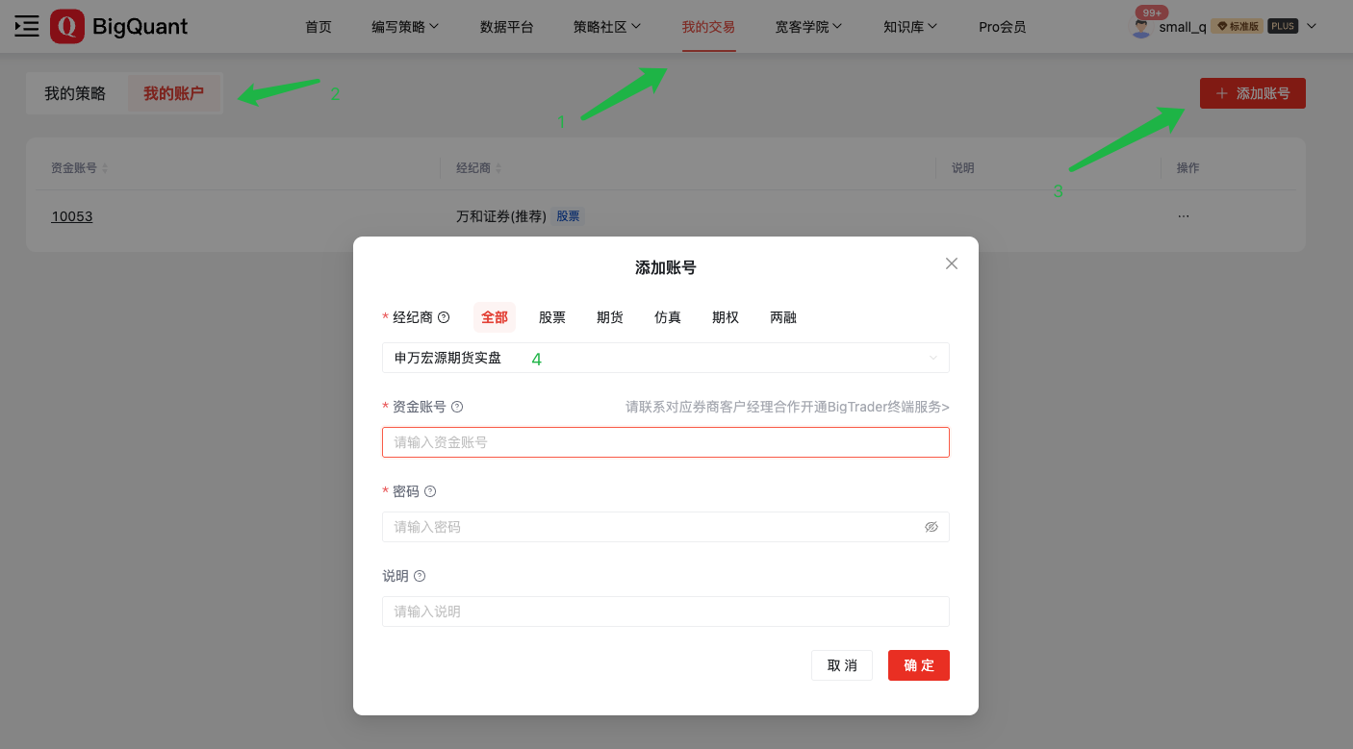Viewport: 1353px width, 749px height.
Task: Expand the 编写策略 menu
Action: pos(405,27)
